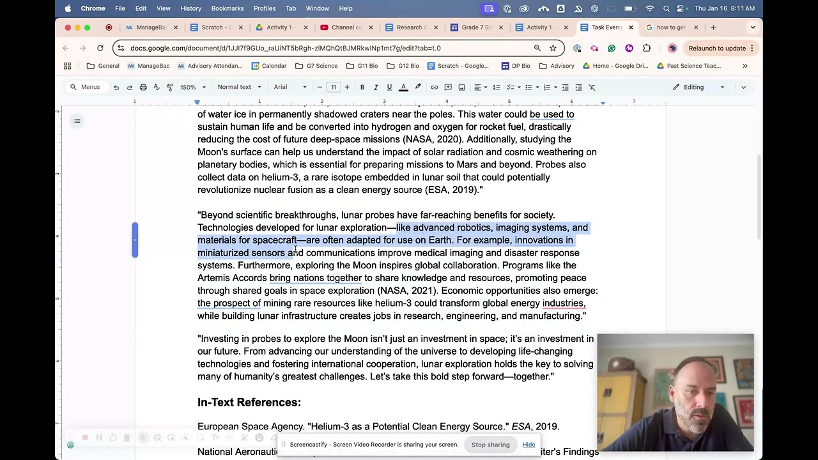This screenshot has height=460, width=818.
Task: Close the Task Exemplar tab
Action: tap(631, 27)
